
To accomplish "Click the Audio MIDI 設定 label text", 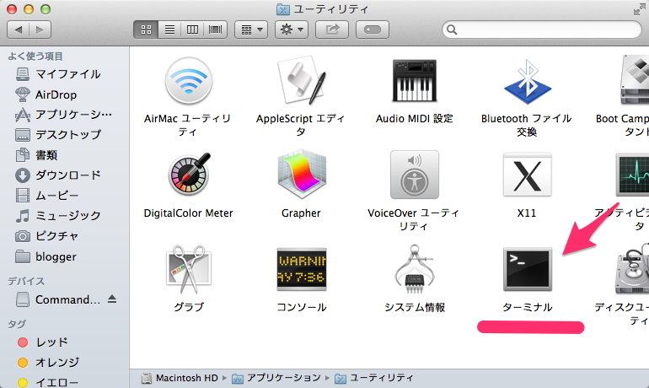I will pyautogui.click(x=415, y=119).
